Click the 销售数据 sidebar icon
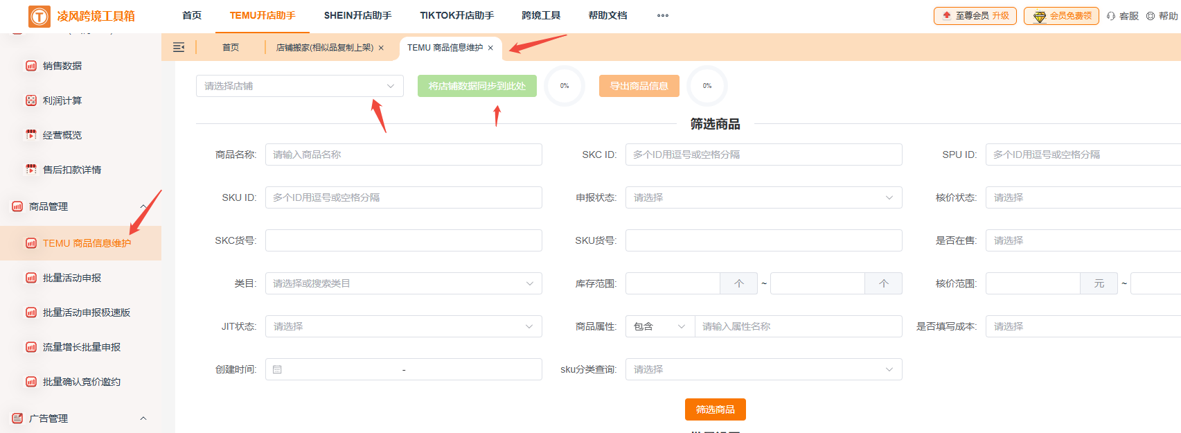Image resolution: width=1181 pixels, height=433 pixels. tap(31, 66)
